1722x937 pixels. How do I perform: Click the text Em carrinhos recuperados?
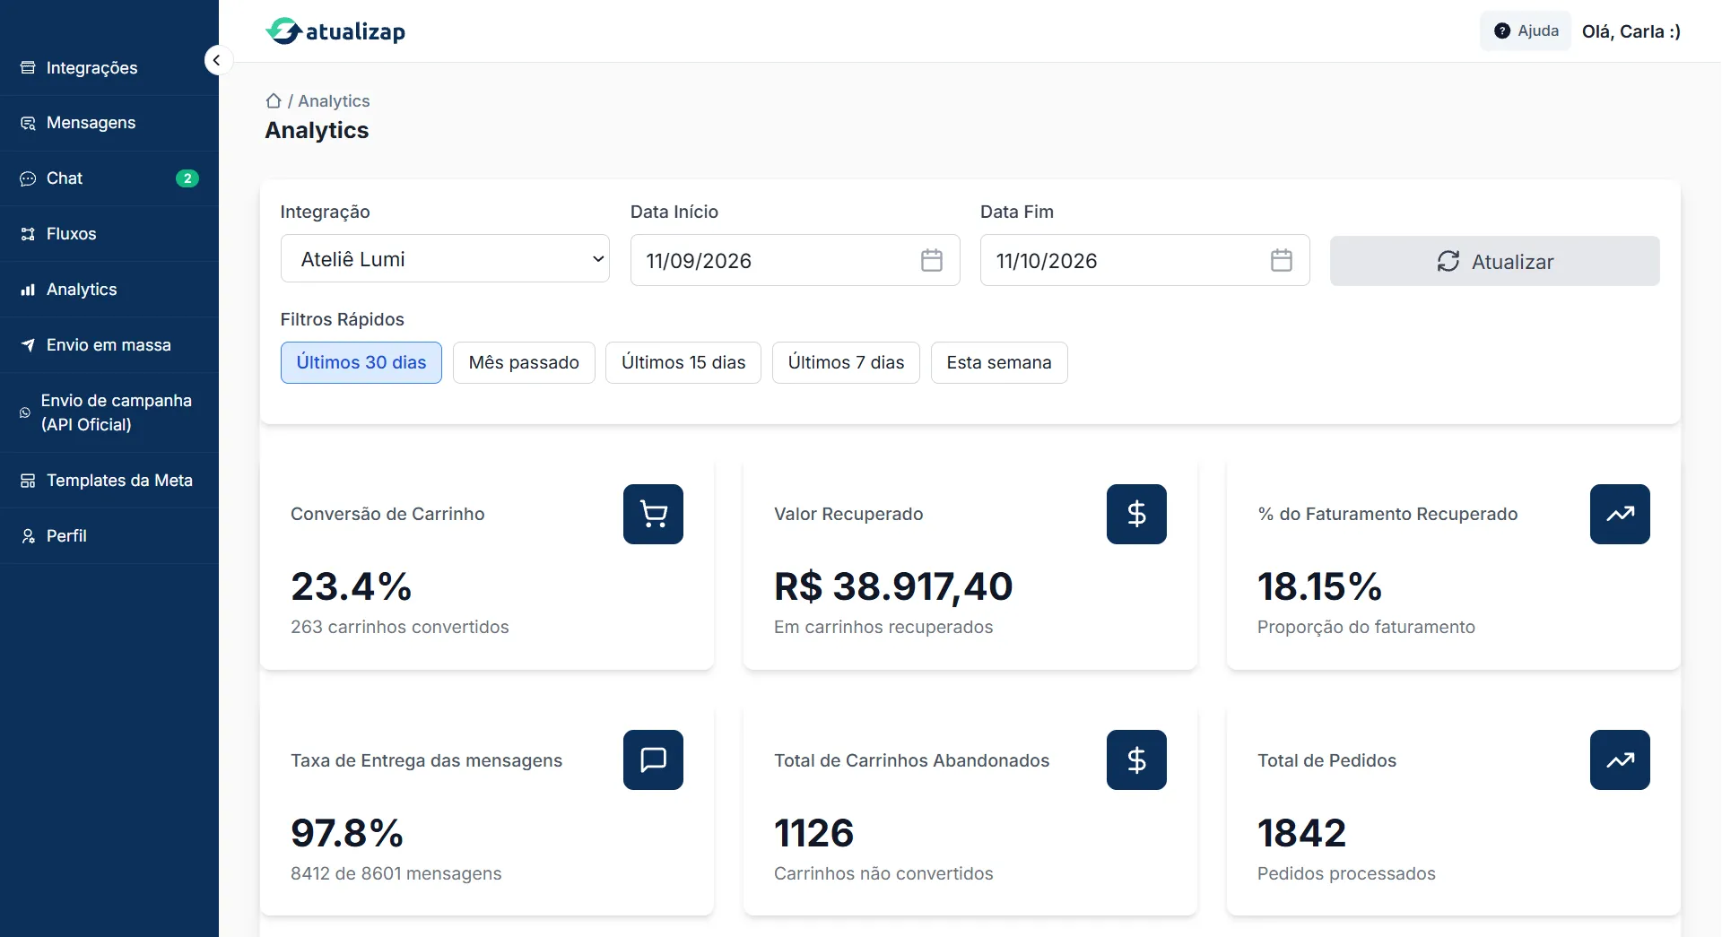[x=883, y=628]
